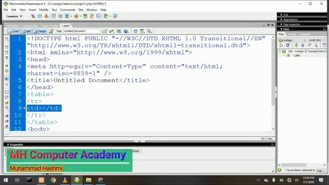Screen dimensions: 329x185
Task: Open the Modify menu
Action: [44, 10]
